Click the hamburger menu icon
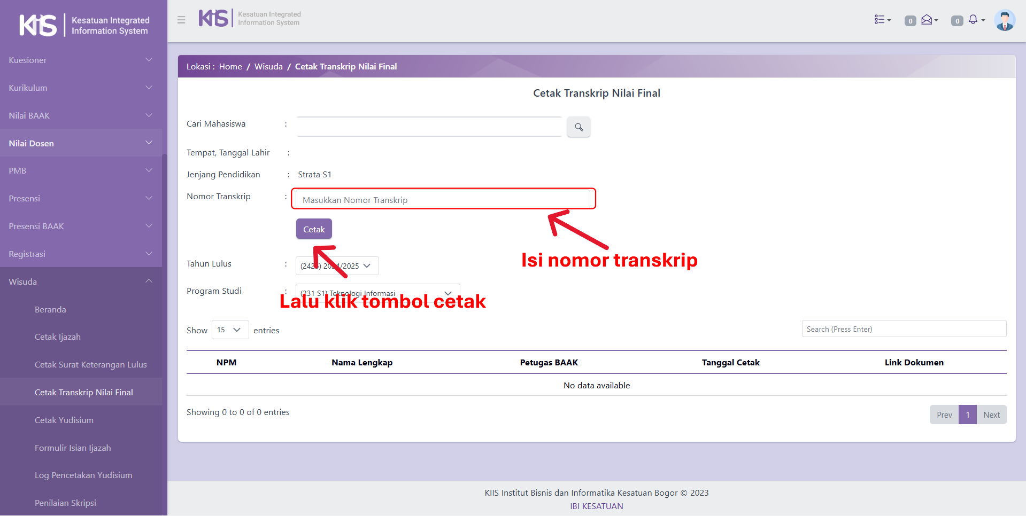Image resolution: width=1026 pixels, height=516 pixels. [181, 20]
